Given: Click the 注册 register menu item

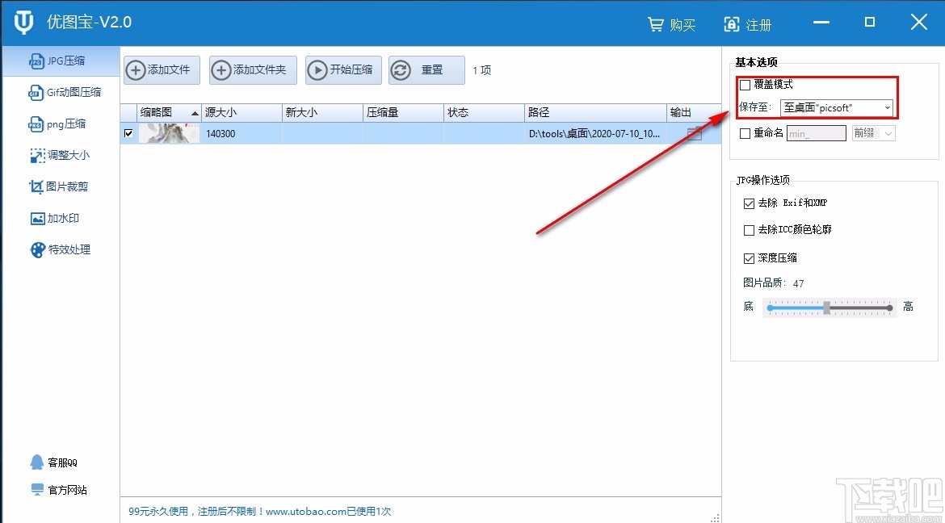Looking at the screenshot, I should coord(748,24).
